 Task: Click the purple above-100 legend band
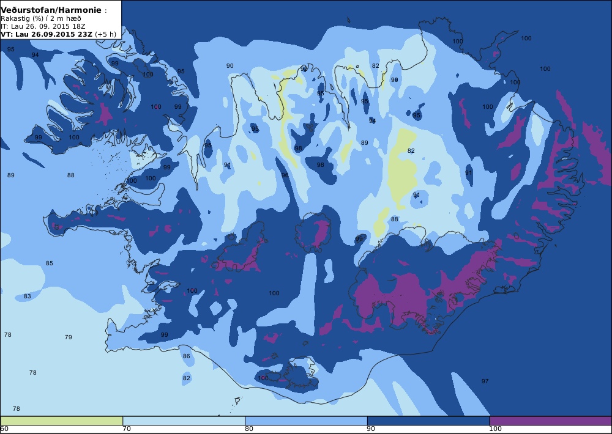(x=551, y=421)
